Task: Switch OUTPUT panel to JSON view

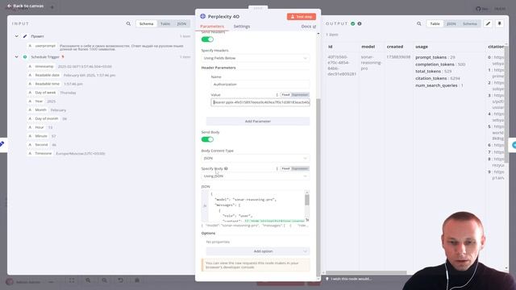Action: point(451,23)
